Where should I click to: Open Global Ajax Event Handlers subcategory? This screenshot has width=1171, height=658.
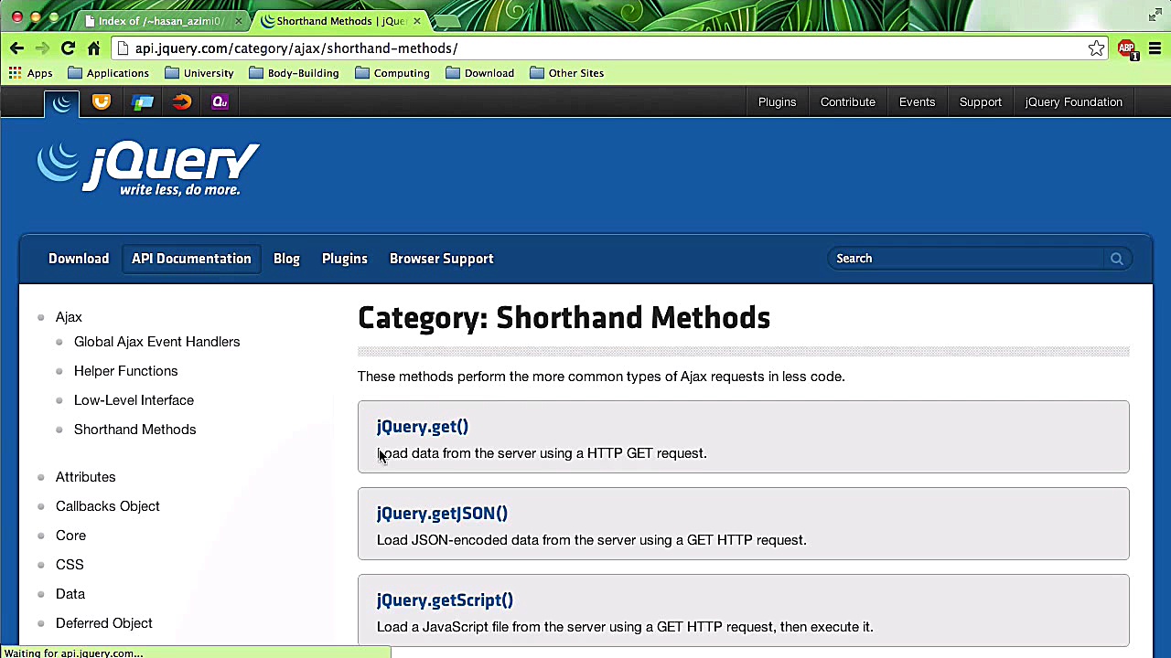click(x=157, y=342)
